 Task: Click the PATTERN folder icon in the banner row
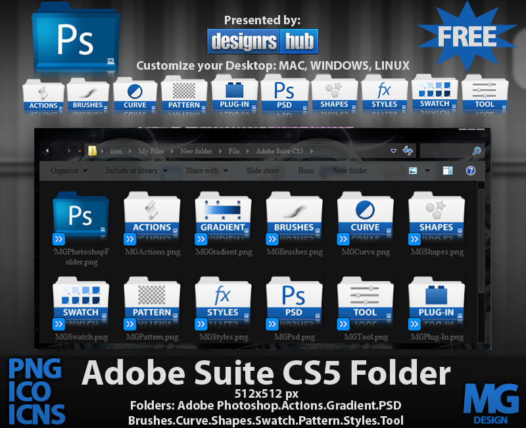coord(184,93)
